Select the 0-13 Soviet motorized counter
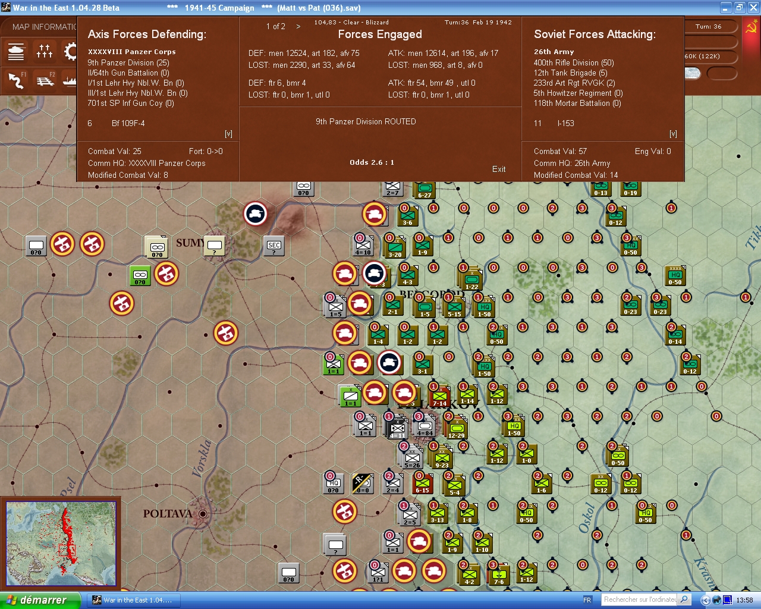 (600, 189)
